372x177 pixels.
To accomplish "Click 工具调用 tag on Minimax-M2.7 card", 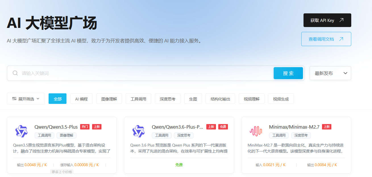I will tap(279, 135).
